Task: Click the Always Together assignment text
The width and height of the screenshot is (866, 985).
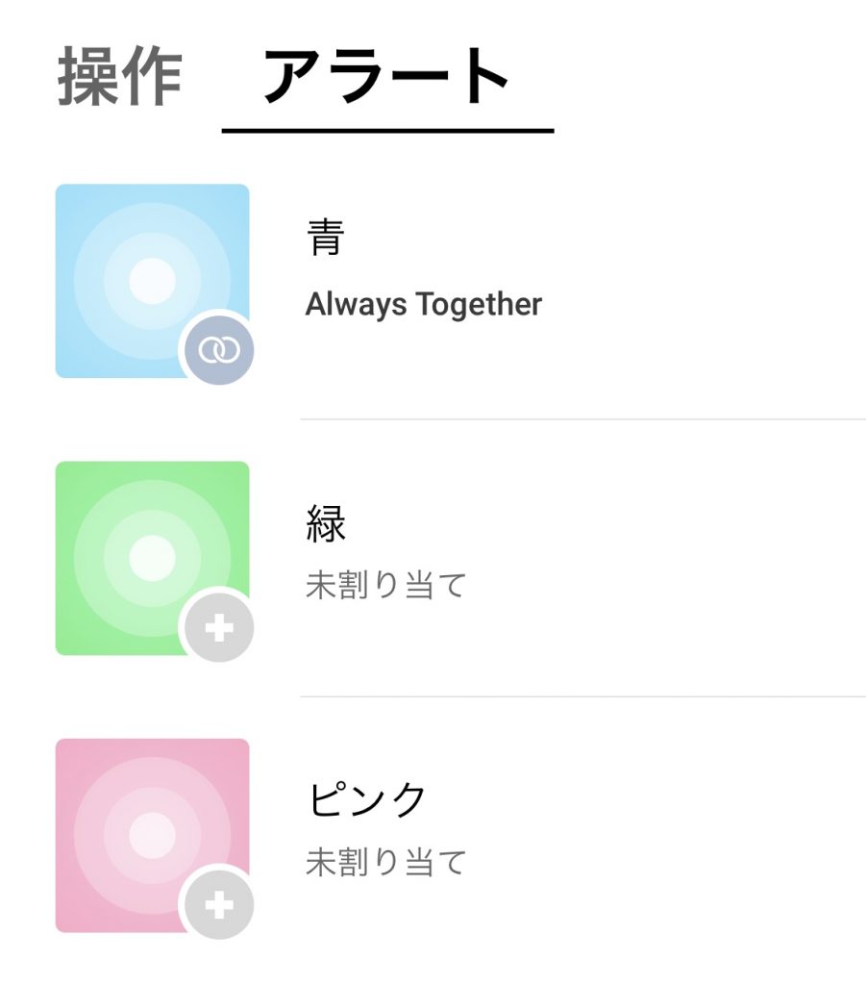Action: [423, 305]
